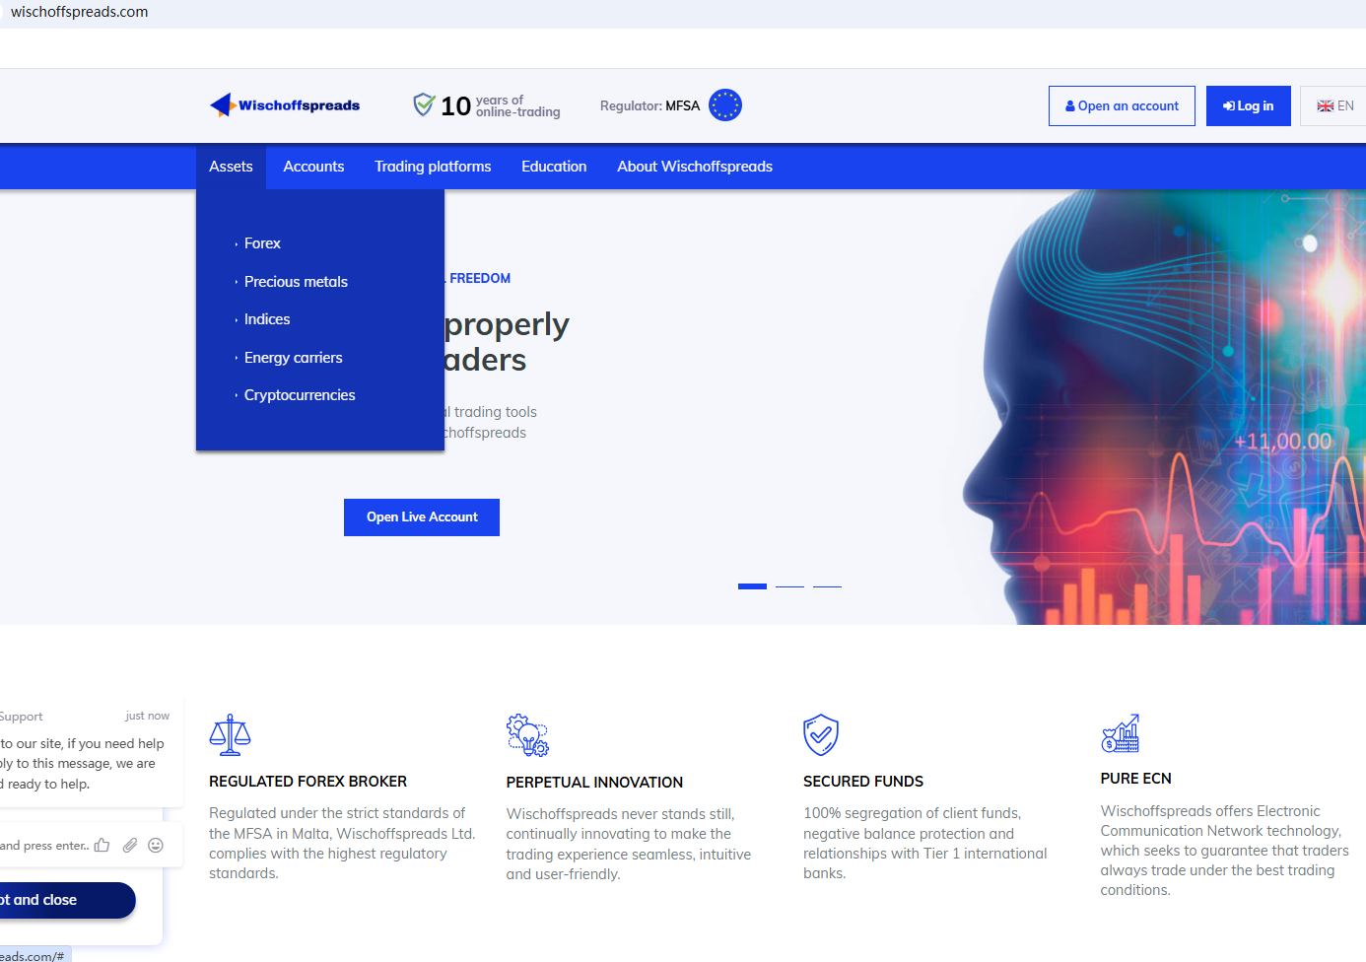The image size is (1366, 962).
Task: Click the paperclip attachment icon in chat
Action: pyautogui.click(x=129, y=845)
